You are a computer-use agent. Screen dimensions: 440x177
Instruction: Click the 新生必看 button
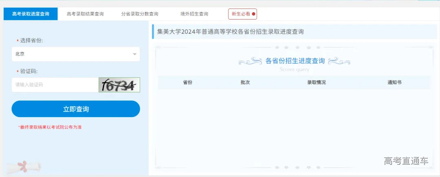[242, 14]
